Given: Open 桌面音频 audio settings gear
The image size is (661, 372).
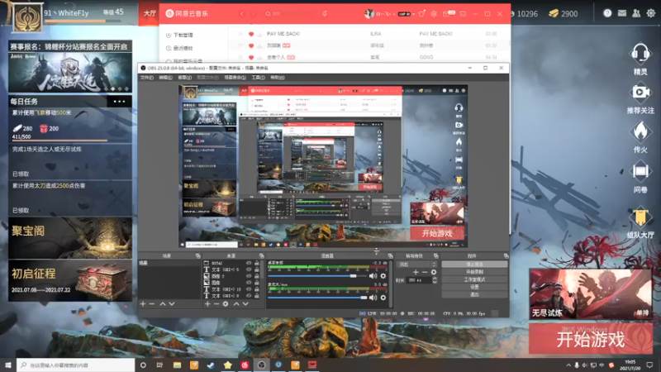Looking at the screenshot, I should (x=383, y=276).
